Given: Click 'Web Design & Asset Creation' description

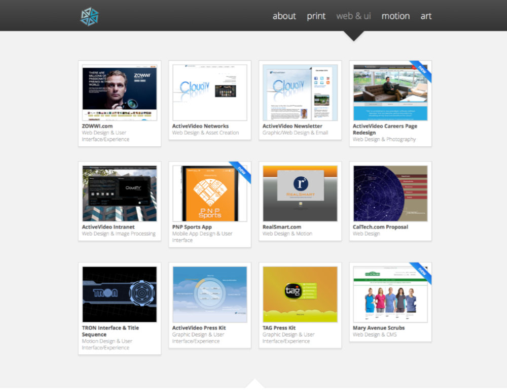Looking at the screenshot, I should click(206, 133).
